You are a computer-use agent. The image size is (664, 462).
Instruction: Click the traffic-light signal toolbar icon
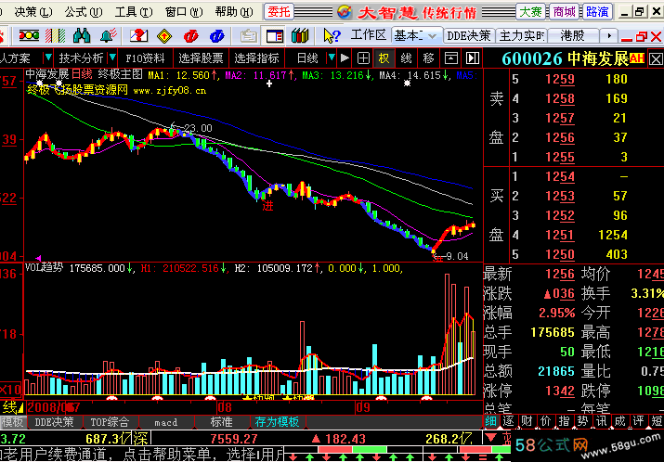pos(29,36)
